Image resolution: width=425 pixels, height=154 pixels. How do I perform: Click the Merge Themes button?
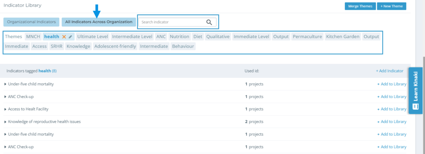[360, 6]
